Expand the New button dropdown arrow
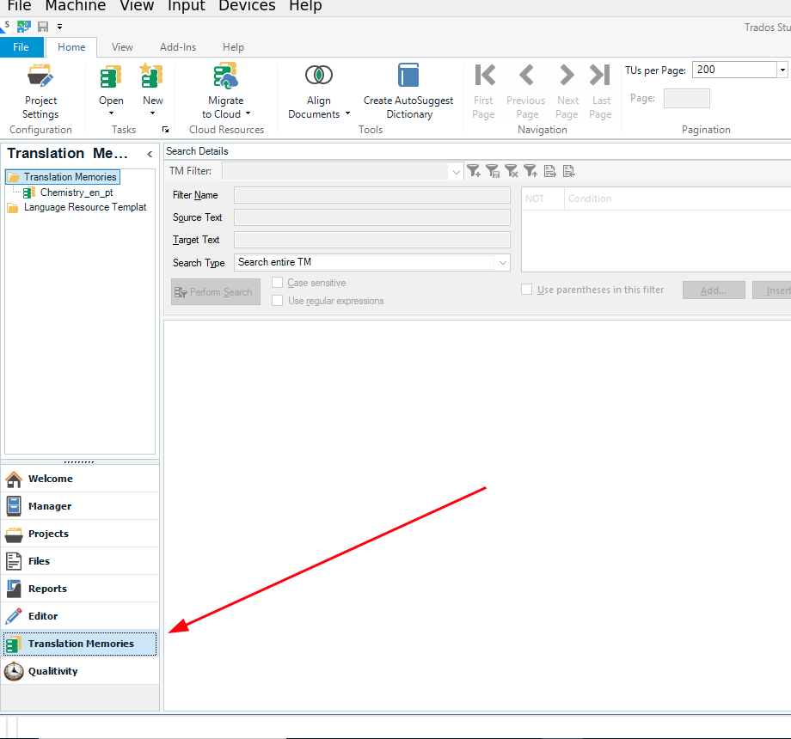This screenshot has height=739, width=791. click(152, 113)
